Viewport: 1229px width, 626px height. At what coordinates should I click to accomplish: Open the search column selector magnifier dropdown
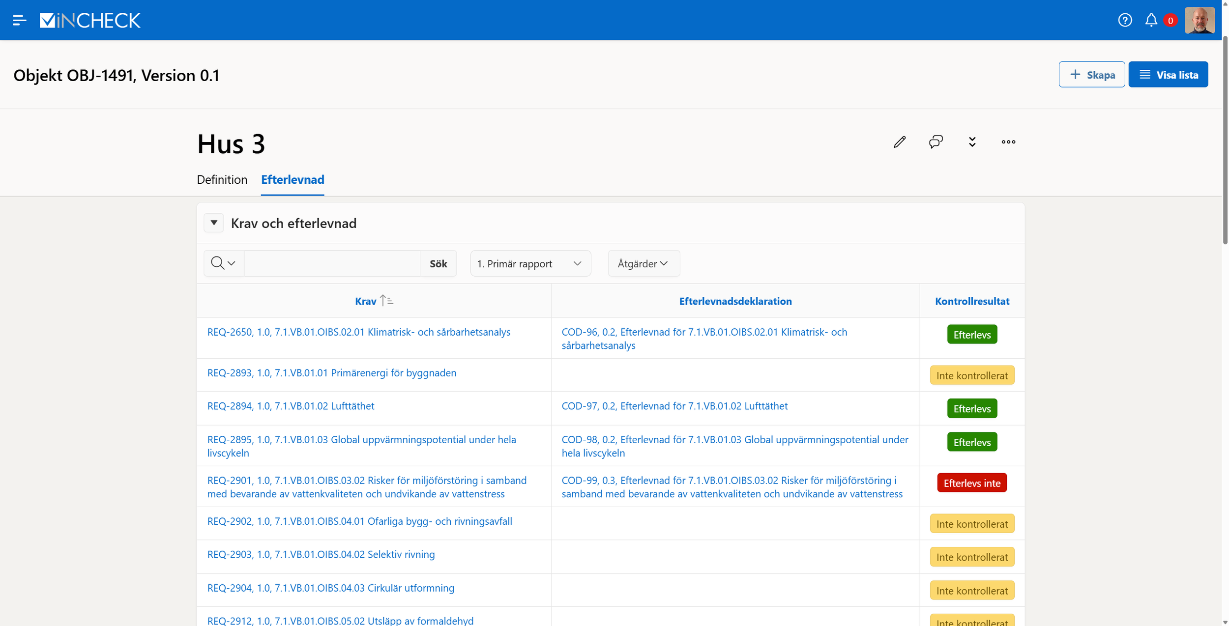pos(224,263)
